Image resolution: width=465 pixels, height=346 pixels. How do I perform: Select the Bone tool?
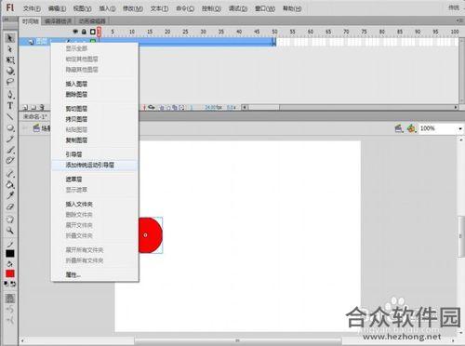(x=10, y=174)
